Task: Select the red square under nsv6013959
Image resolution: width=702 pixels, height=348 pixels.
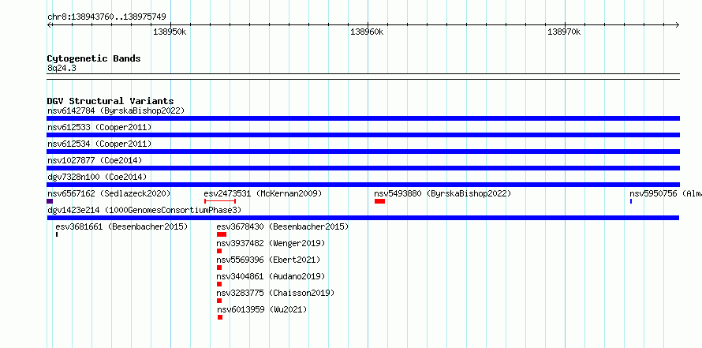Action: point(220,317)
